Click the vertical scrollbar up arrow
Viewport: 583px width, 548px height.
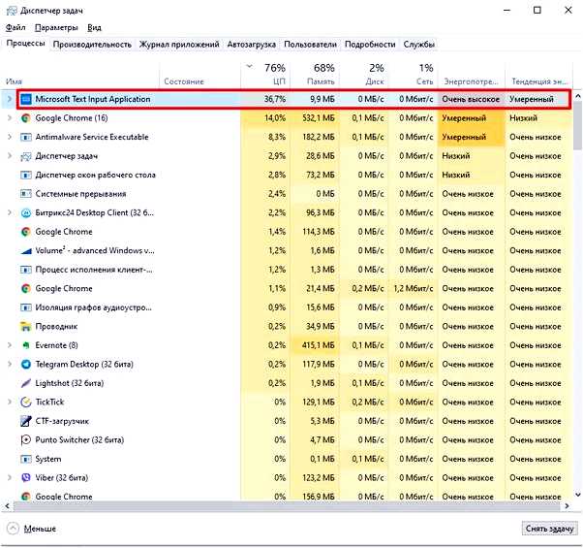[578, 96]
